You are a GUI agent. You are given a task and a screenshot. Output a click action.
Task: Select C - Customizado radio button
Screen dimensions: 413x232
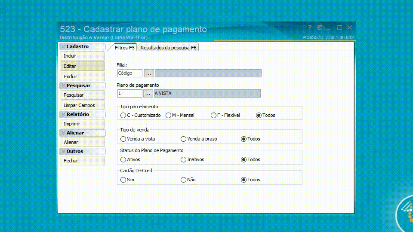point(123,116)
